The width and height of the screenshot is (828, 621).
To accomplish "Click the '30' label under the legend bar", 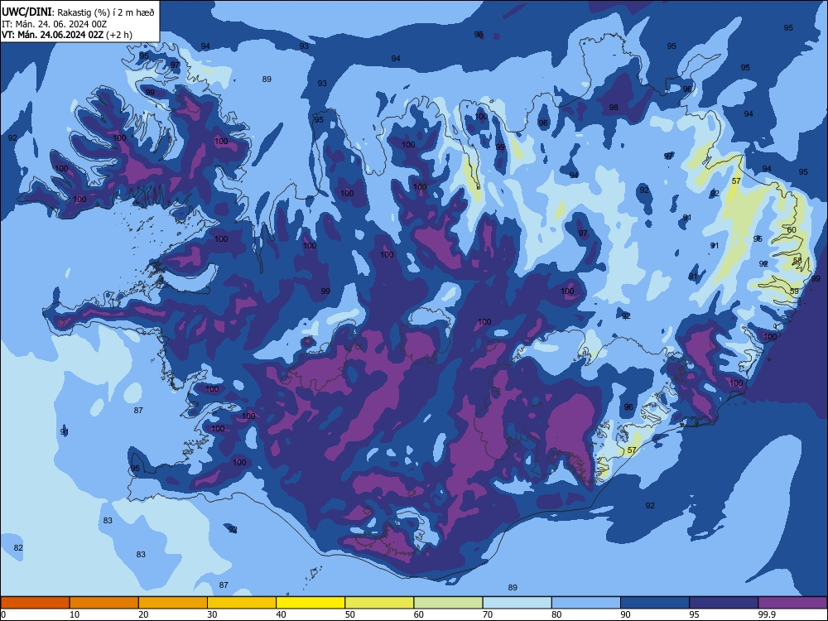I will pyautogui.click(x=212, y=614).
